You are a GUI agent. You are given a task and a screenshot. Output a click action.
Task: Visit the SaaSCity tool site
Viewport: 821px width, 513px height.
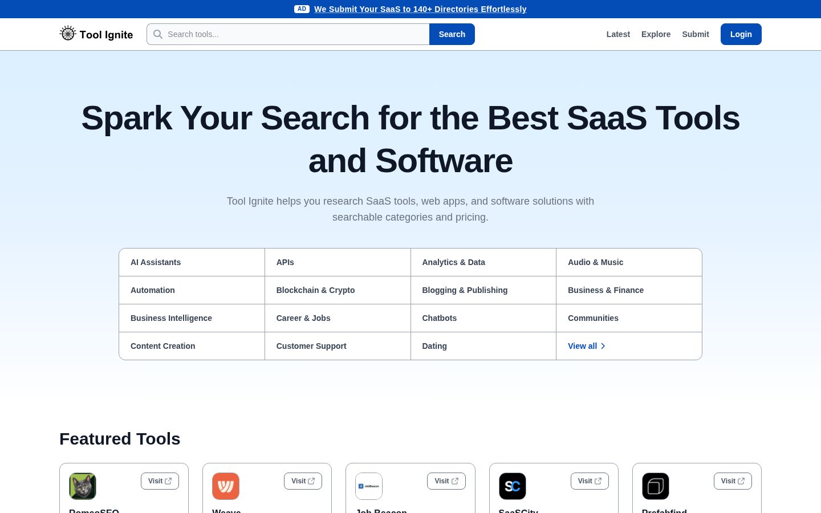pyautogui.click(x=590, y=481)
